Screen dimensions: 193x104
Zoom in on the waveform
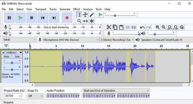coord(158,27)
